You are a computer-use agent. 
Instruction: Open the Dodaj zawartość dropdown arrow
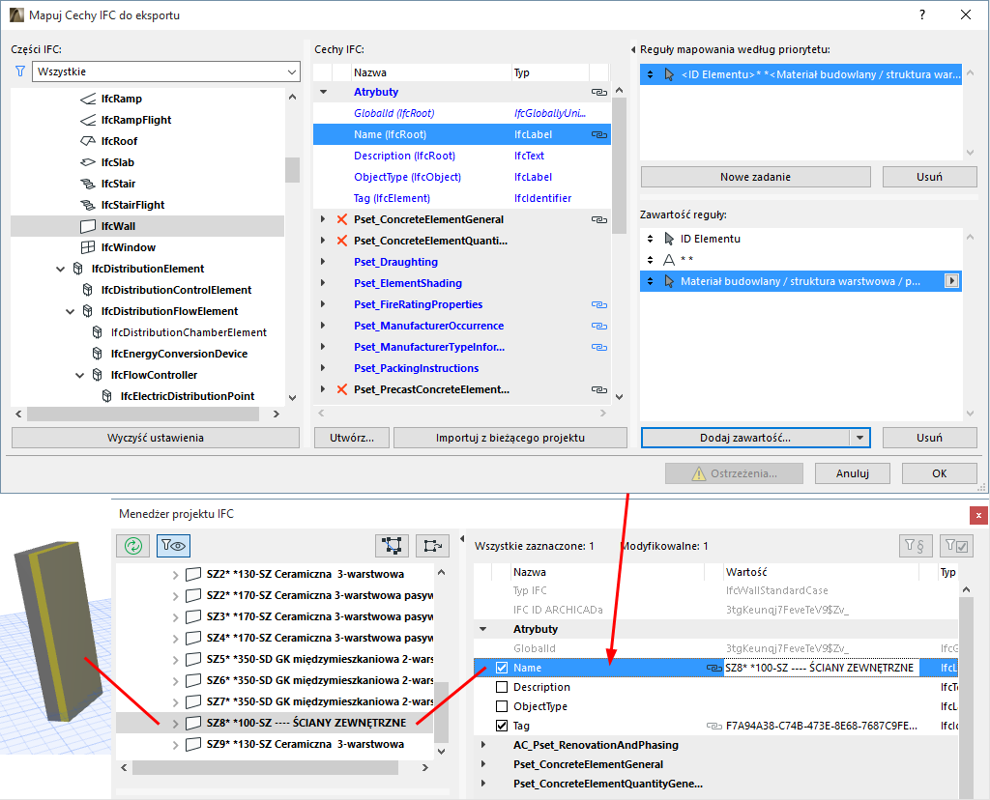[859, 438]
